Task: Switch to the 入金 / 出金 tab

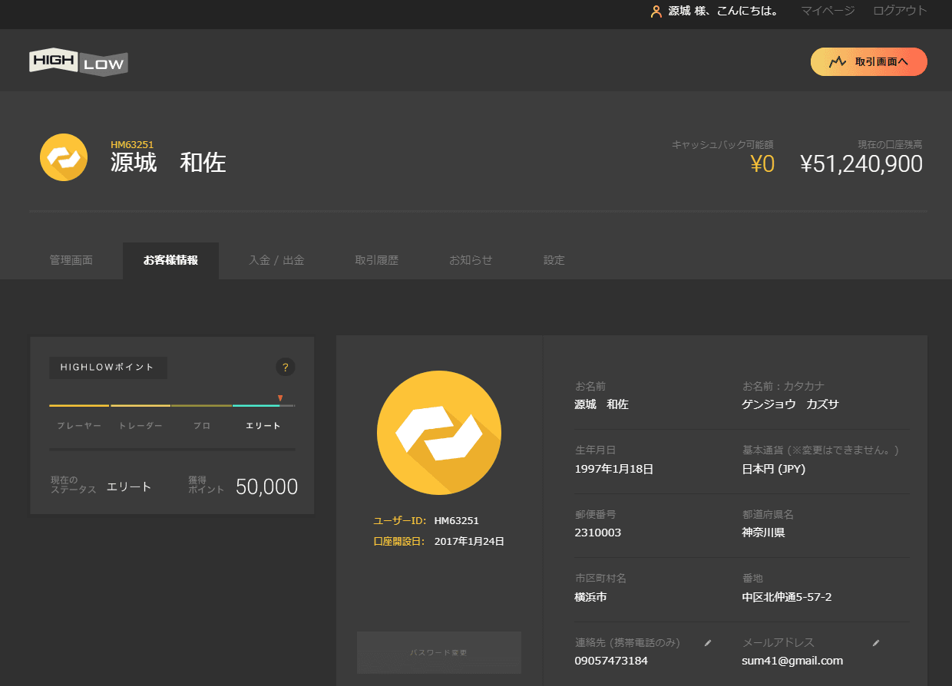Action: tap(276, 260)
